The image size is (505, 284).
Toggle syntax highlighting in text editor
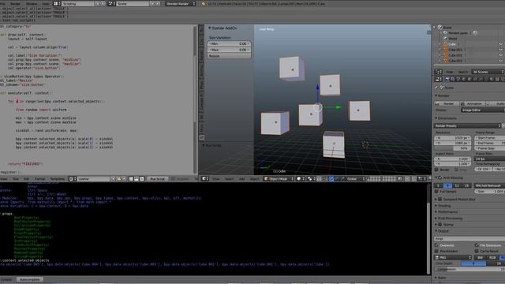pyautogui.click(x=142, y=179)
